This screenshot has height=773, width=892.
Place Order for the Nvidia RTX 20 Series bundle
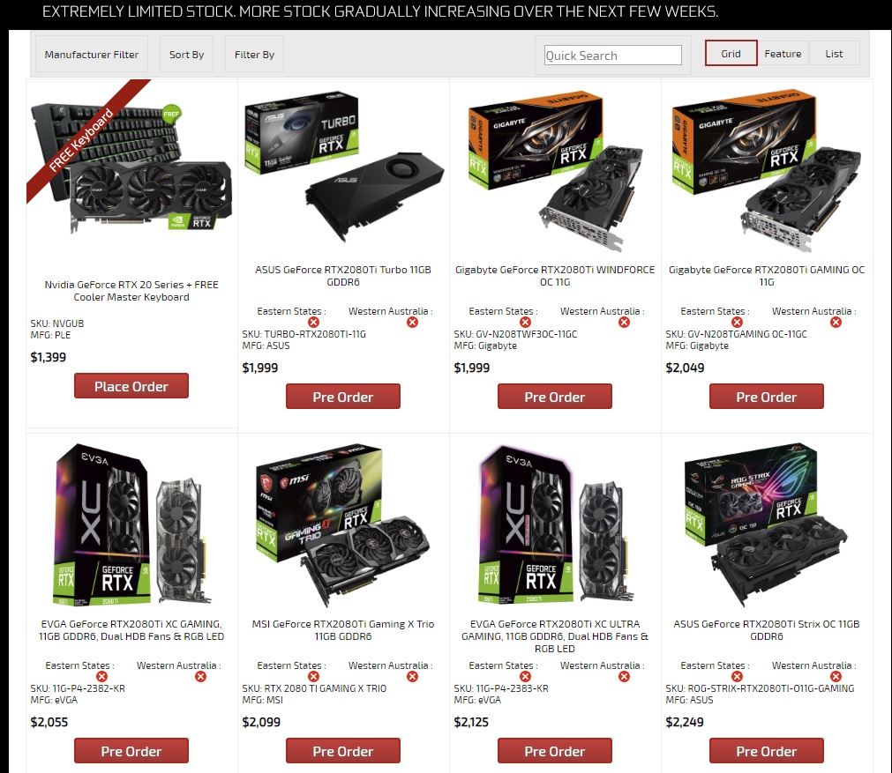click(x=131, y=386)
